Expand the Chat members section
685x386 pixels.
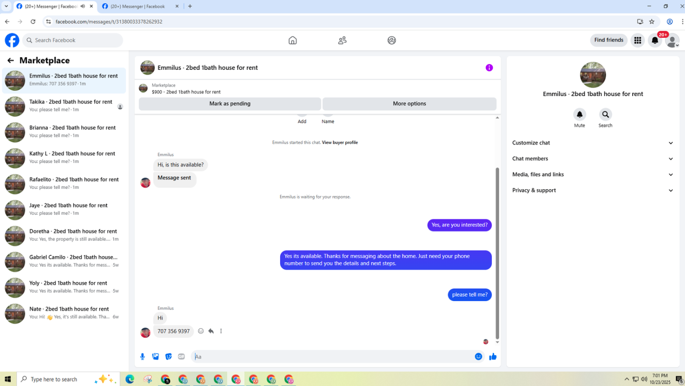593,159
